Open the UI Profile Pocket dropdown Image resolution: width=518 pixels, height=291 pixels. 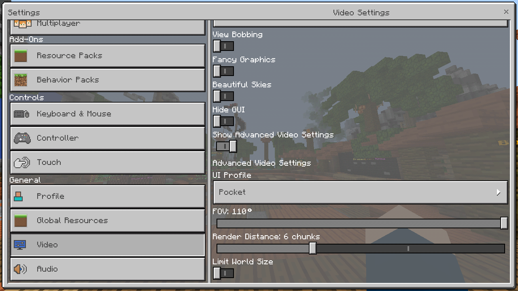click(x=360, y=192)
